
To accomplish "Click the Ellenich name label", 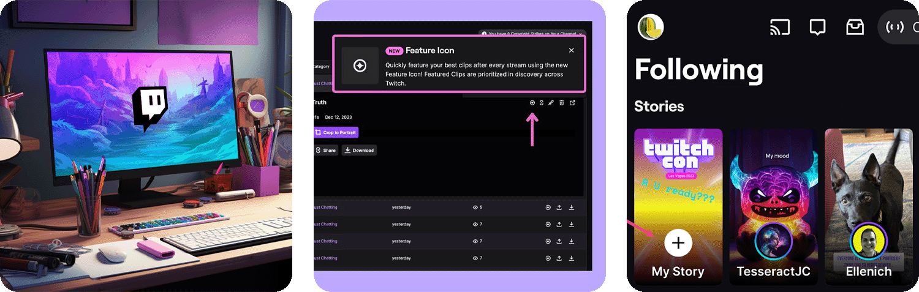I will (869, 271).
